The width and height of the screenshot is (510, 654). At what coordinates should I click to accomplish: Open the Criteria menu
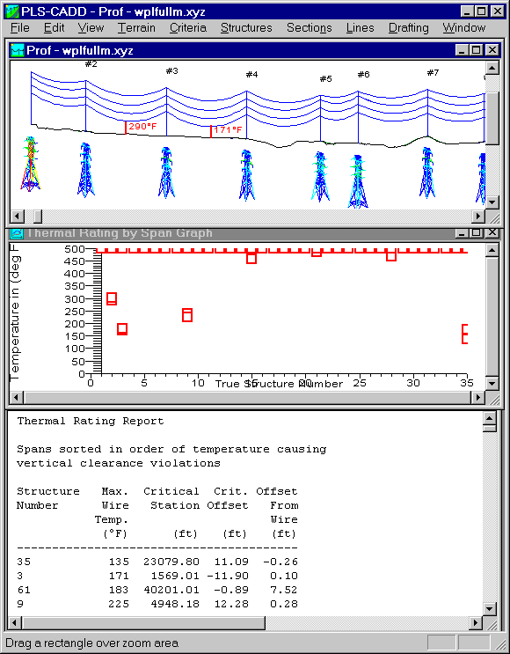click(x=188, y=28)
